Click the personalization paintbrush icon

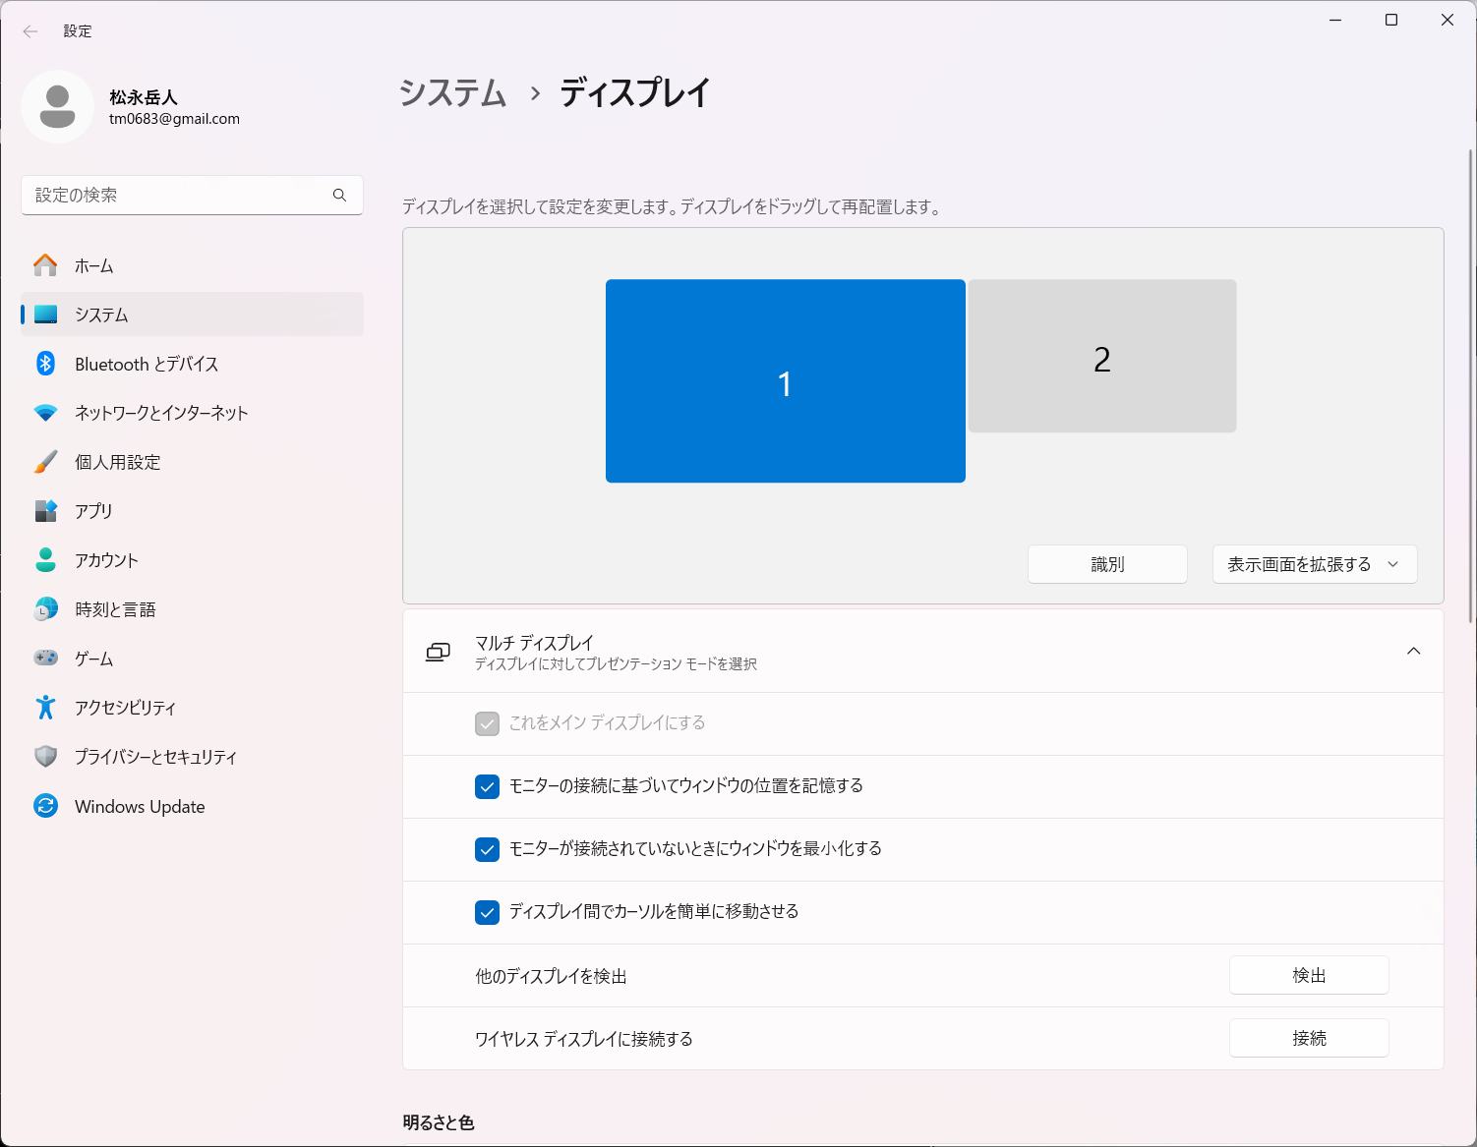click(x=45, y=462)
